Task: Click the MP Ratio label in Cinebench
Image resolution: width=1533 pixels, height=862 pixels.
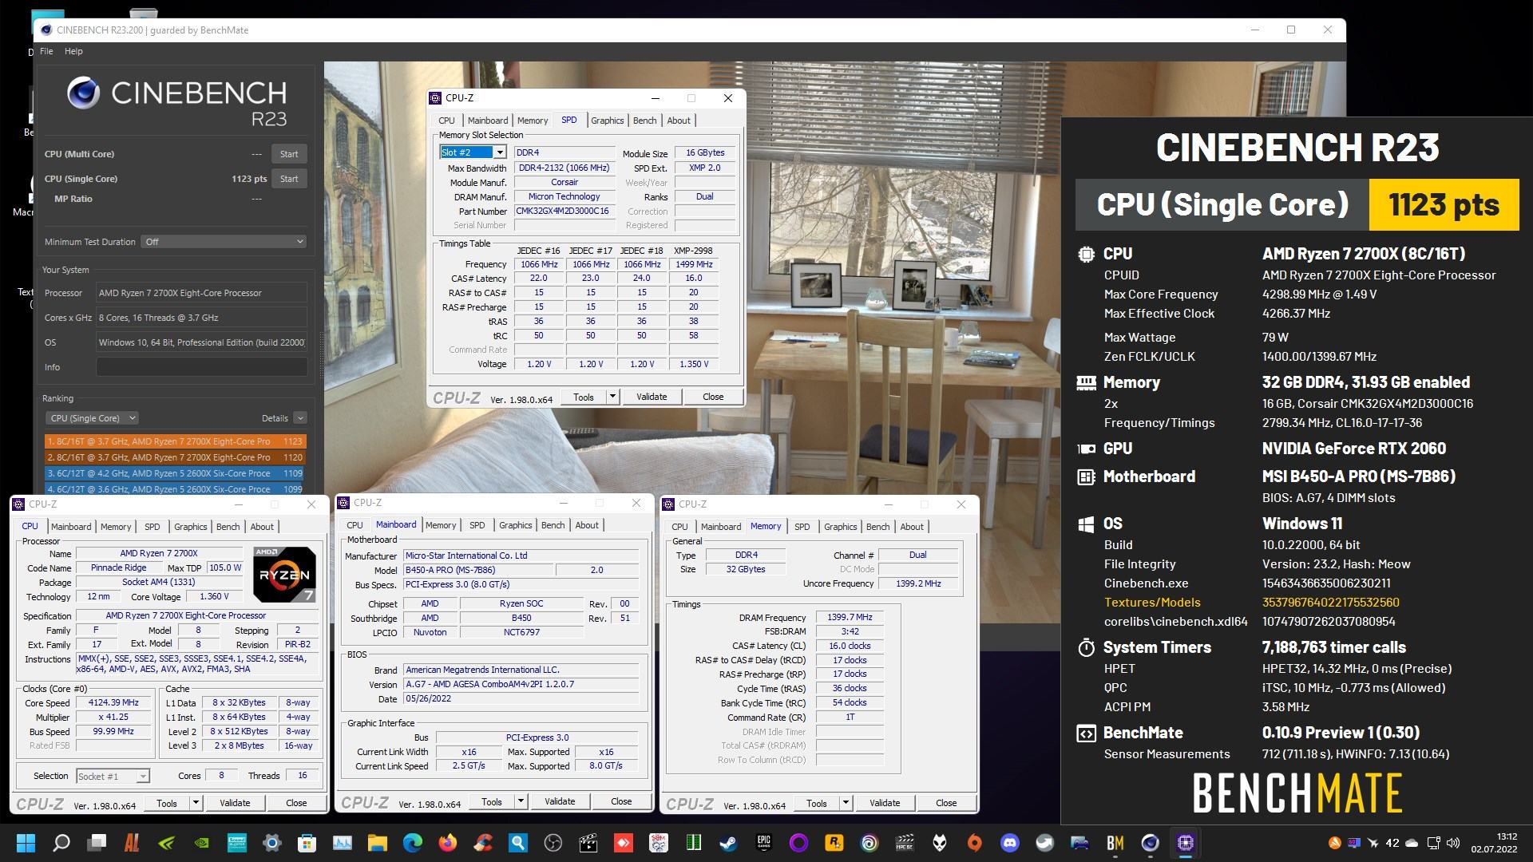Action: 73,199
